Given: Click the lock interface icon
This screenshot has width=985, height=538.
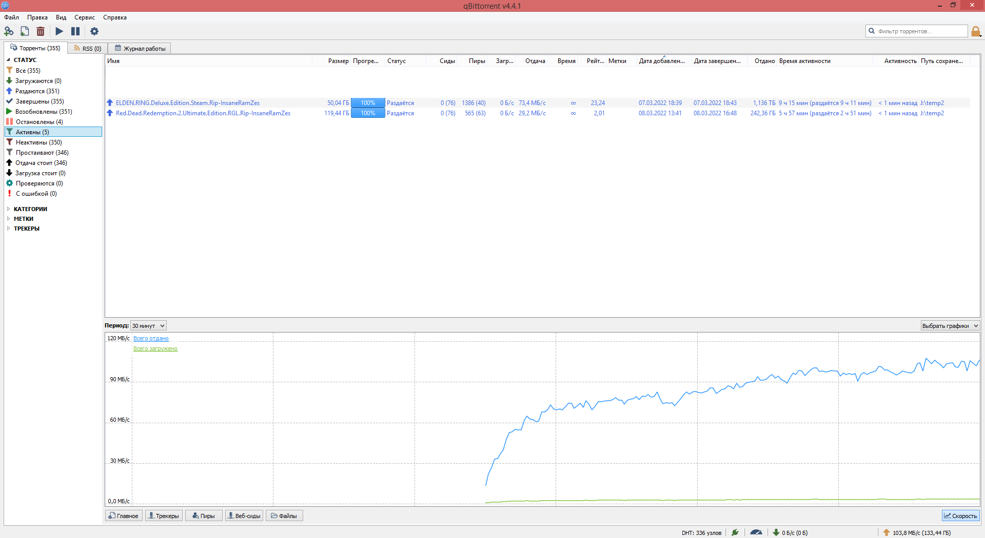Looking at the screenshot, I should [x=976, y=31].
